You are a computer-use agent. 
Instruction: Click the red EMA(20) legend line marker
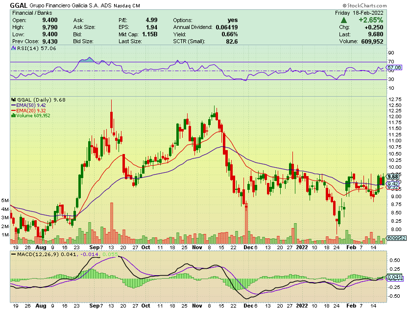(x=13, y=110)
